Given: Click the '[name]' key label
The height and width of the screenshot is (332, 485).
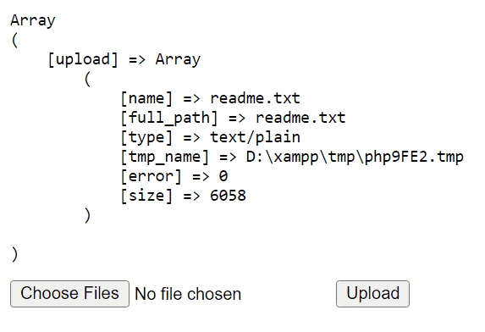Looking at the screenshot, I should coord(146,98).
